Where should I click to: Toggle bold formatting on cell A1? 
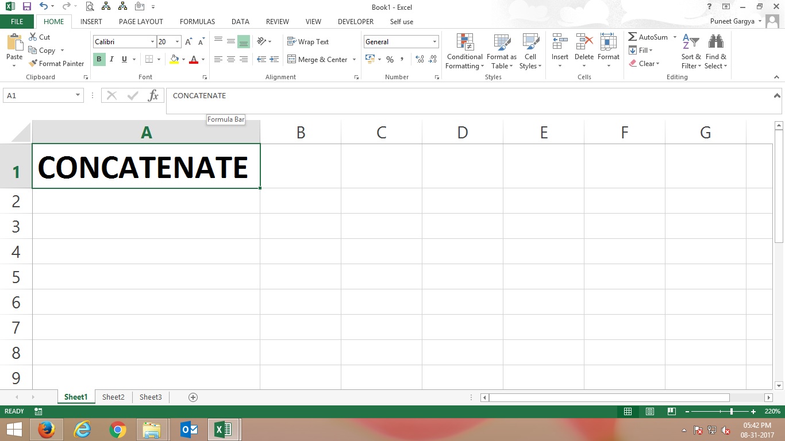coord(98,59)
